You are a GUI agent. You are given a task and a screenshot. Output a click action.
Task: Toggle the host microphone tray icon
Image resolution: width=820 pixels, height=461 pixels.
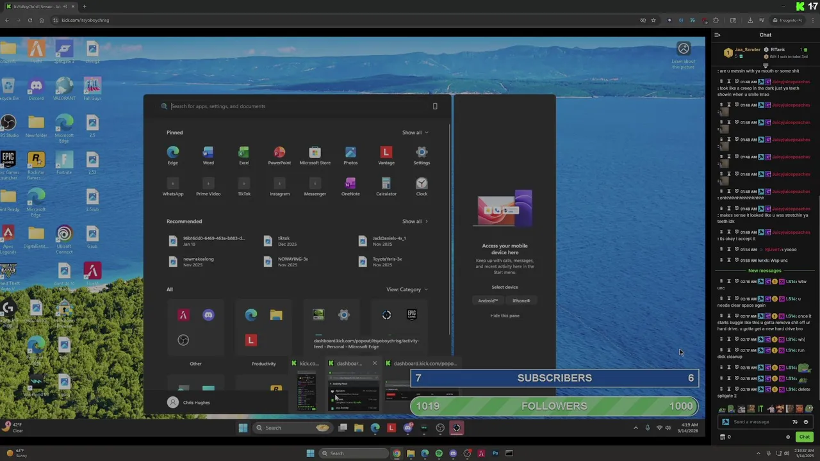click(x=769, y=453)
